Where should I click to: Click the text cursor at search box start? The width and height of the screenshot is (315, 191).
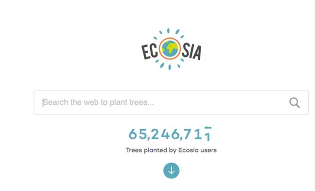[43, 103]
